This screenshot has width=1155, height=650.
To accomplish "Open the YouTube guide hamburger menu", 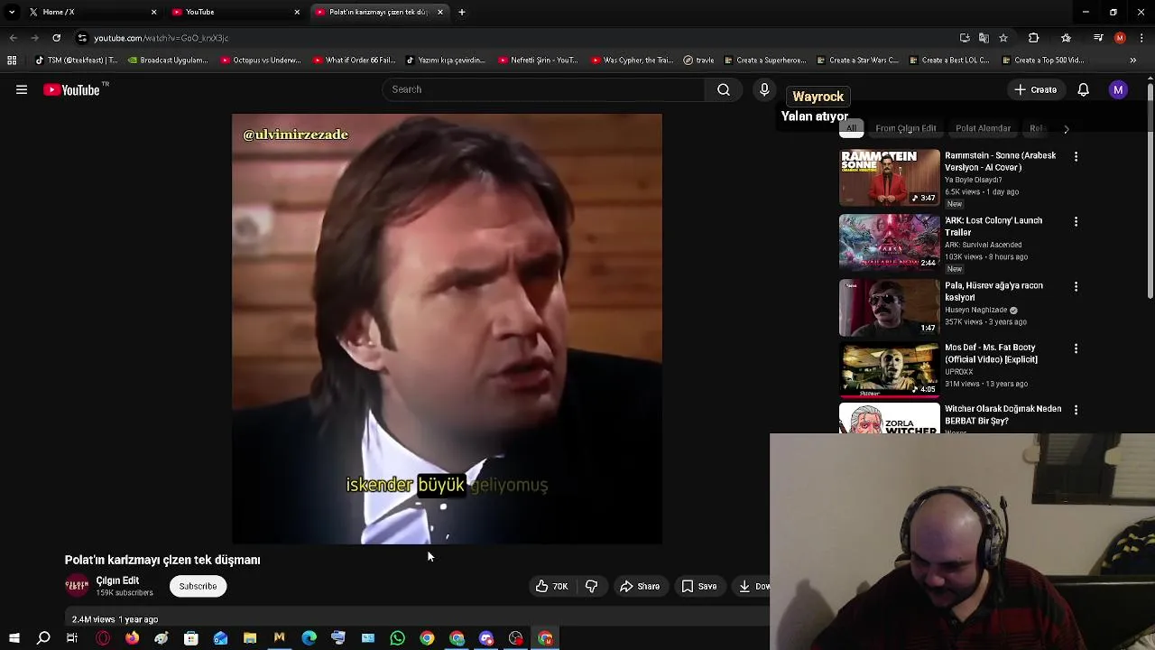I will pos(22,89).
